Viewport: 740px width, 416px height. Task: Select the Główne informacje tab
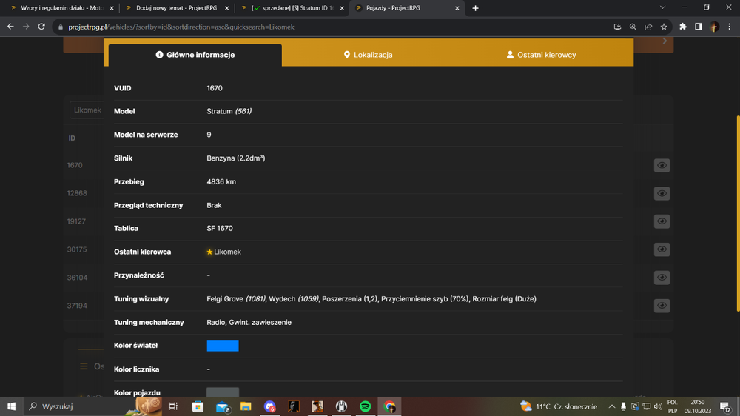pos(195,55)
